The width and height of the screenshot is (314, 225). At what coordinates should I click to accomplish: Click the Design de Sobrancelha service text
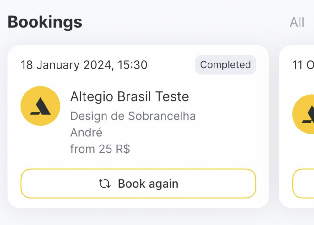point(133,116)
